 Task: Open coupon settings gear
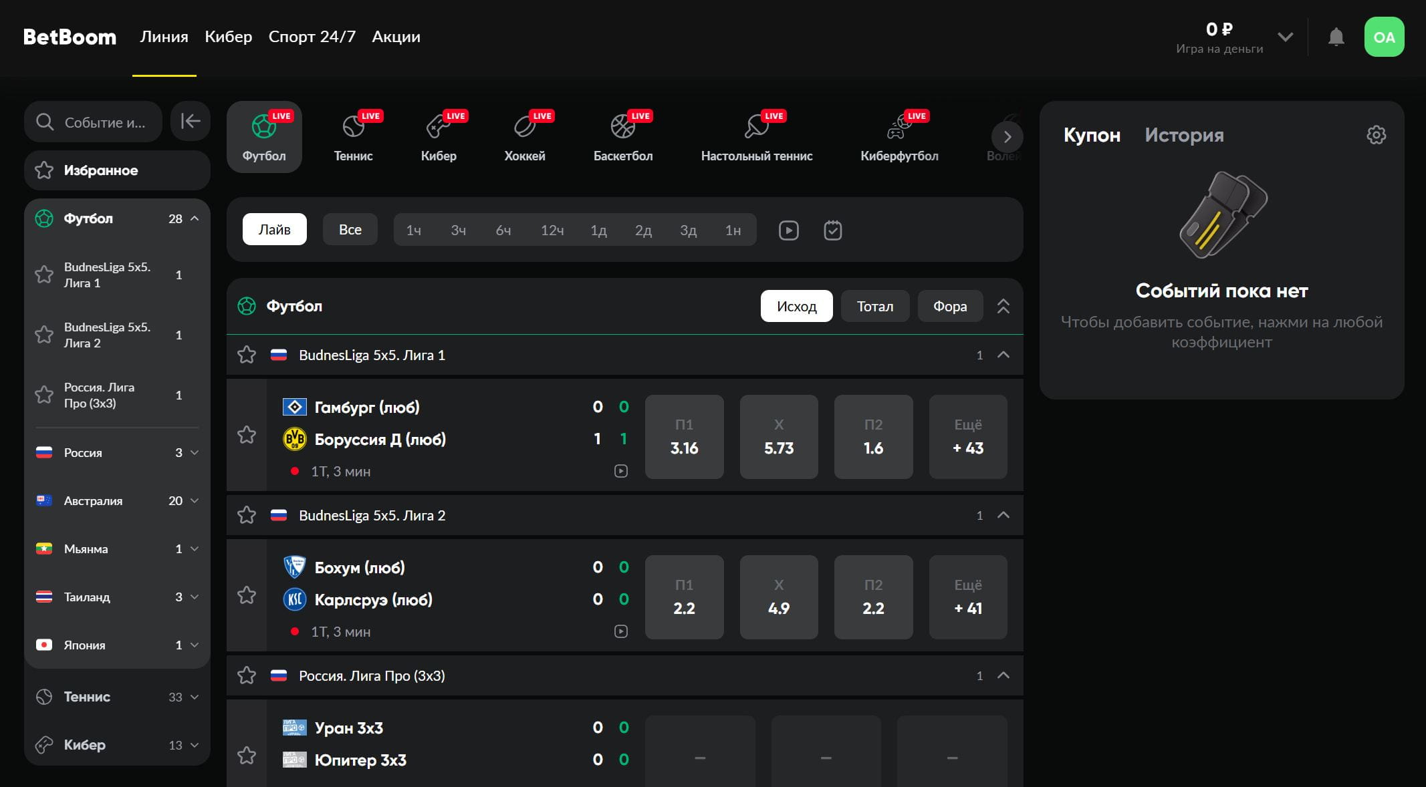(x=1376, y=135)
